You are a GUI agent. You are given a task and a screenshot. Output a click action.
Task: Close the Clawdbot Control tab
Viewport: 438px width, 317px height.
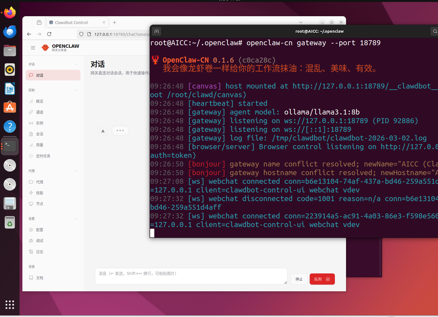coord(104,22)
